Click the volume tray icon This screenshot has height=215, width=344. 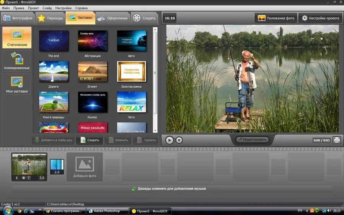coord(329,211)
